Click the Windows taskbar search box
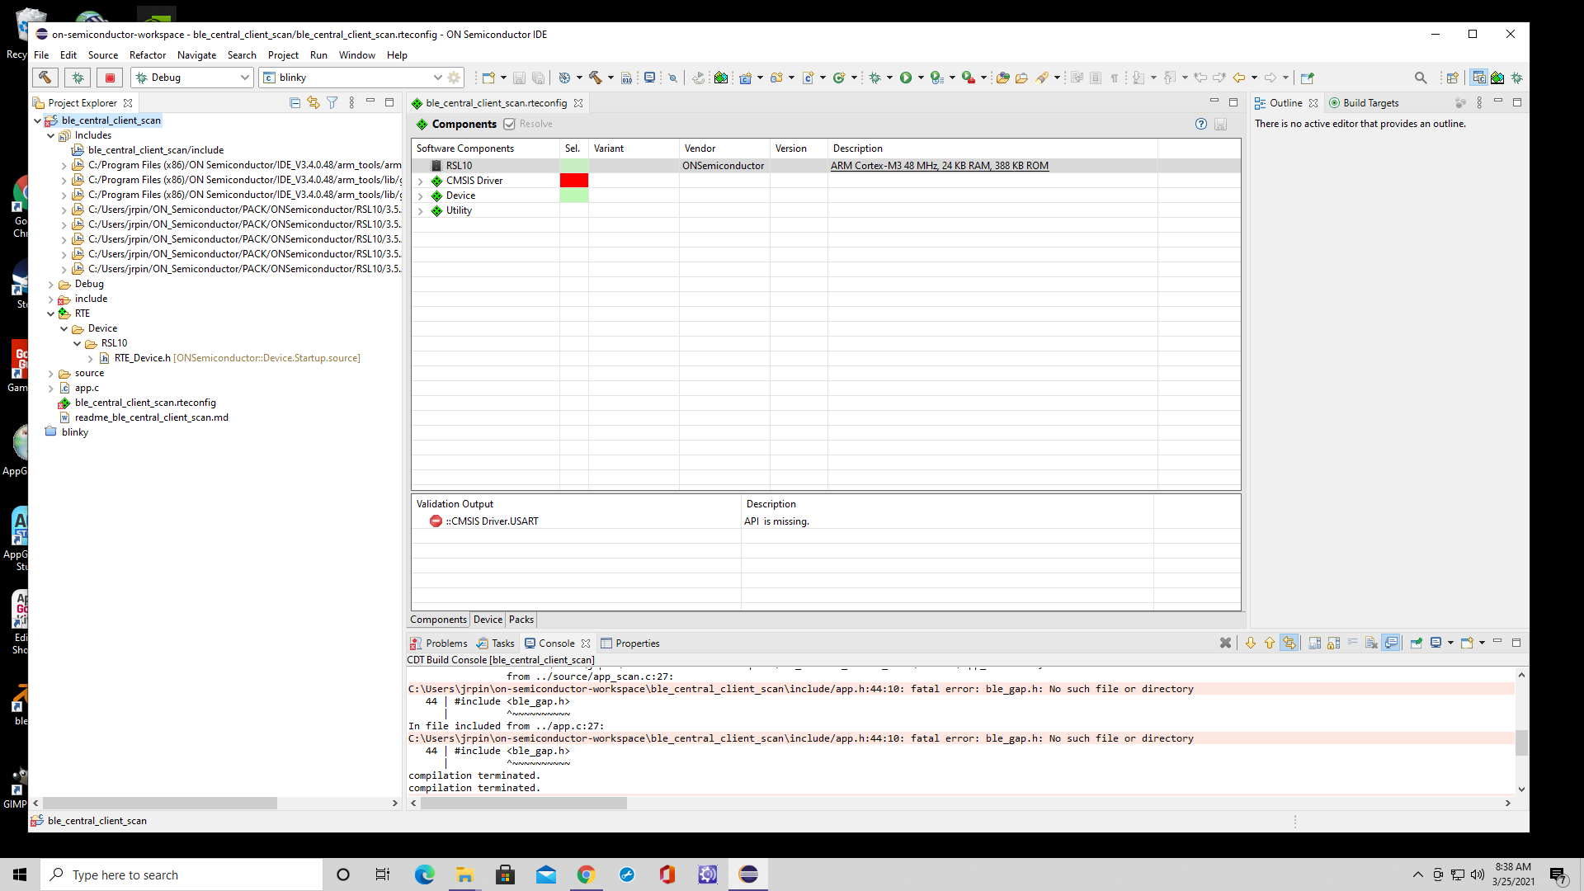The image size is (1584, 891). [x=181, y=874]
